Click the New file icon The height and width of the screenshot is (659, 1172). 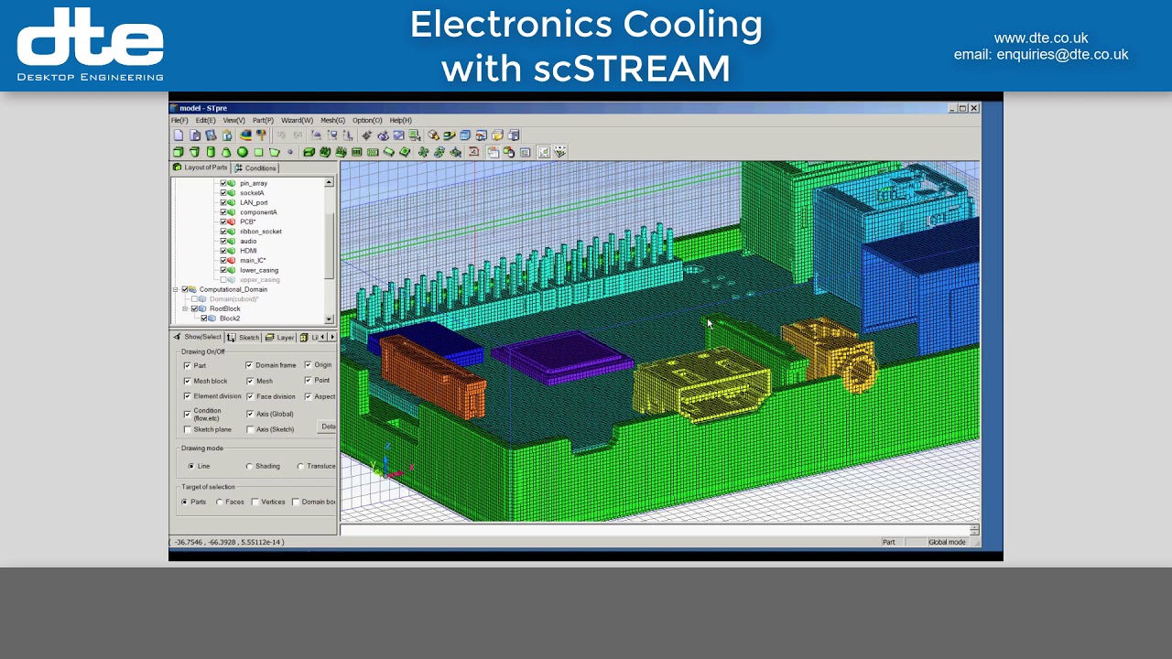coord(179,135)
